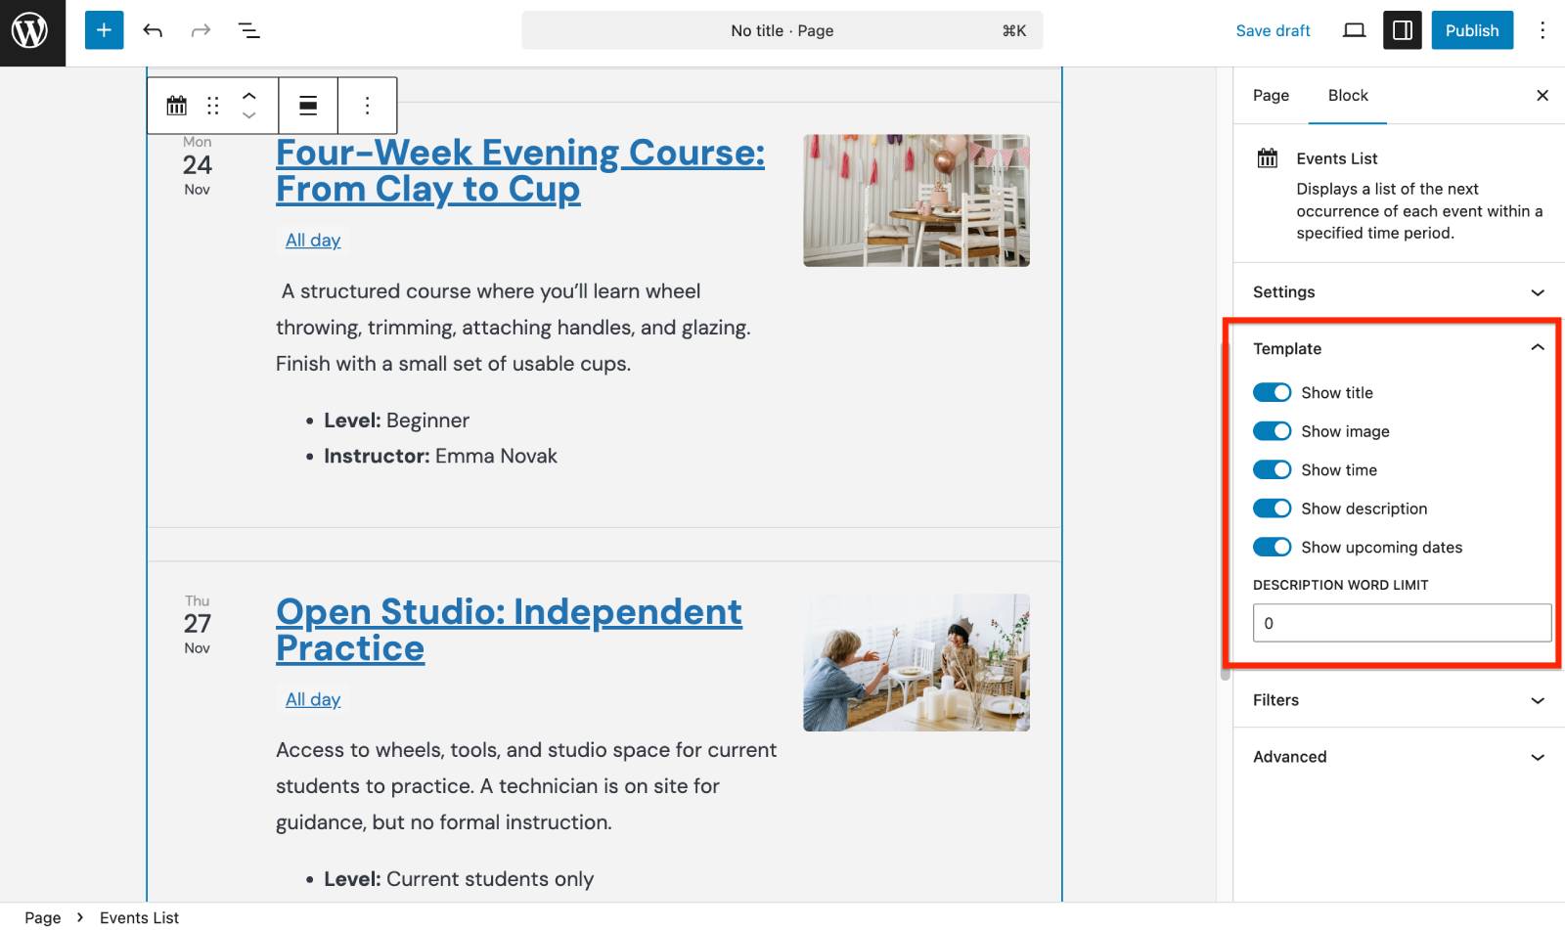
Task: Click the Events List block calendar icon in toolbar
Action: tap(176, 106)
